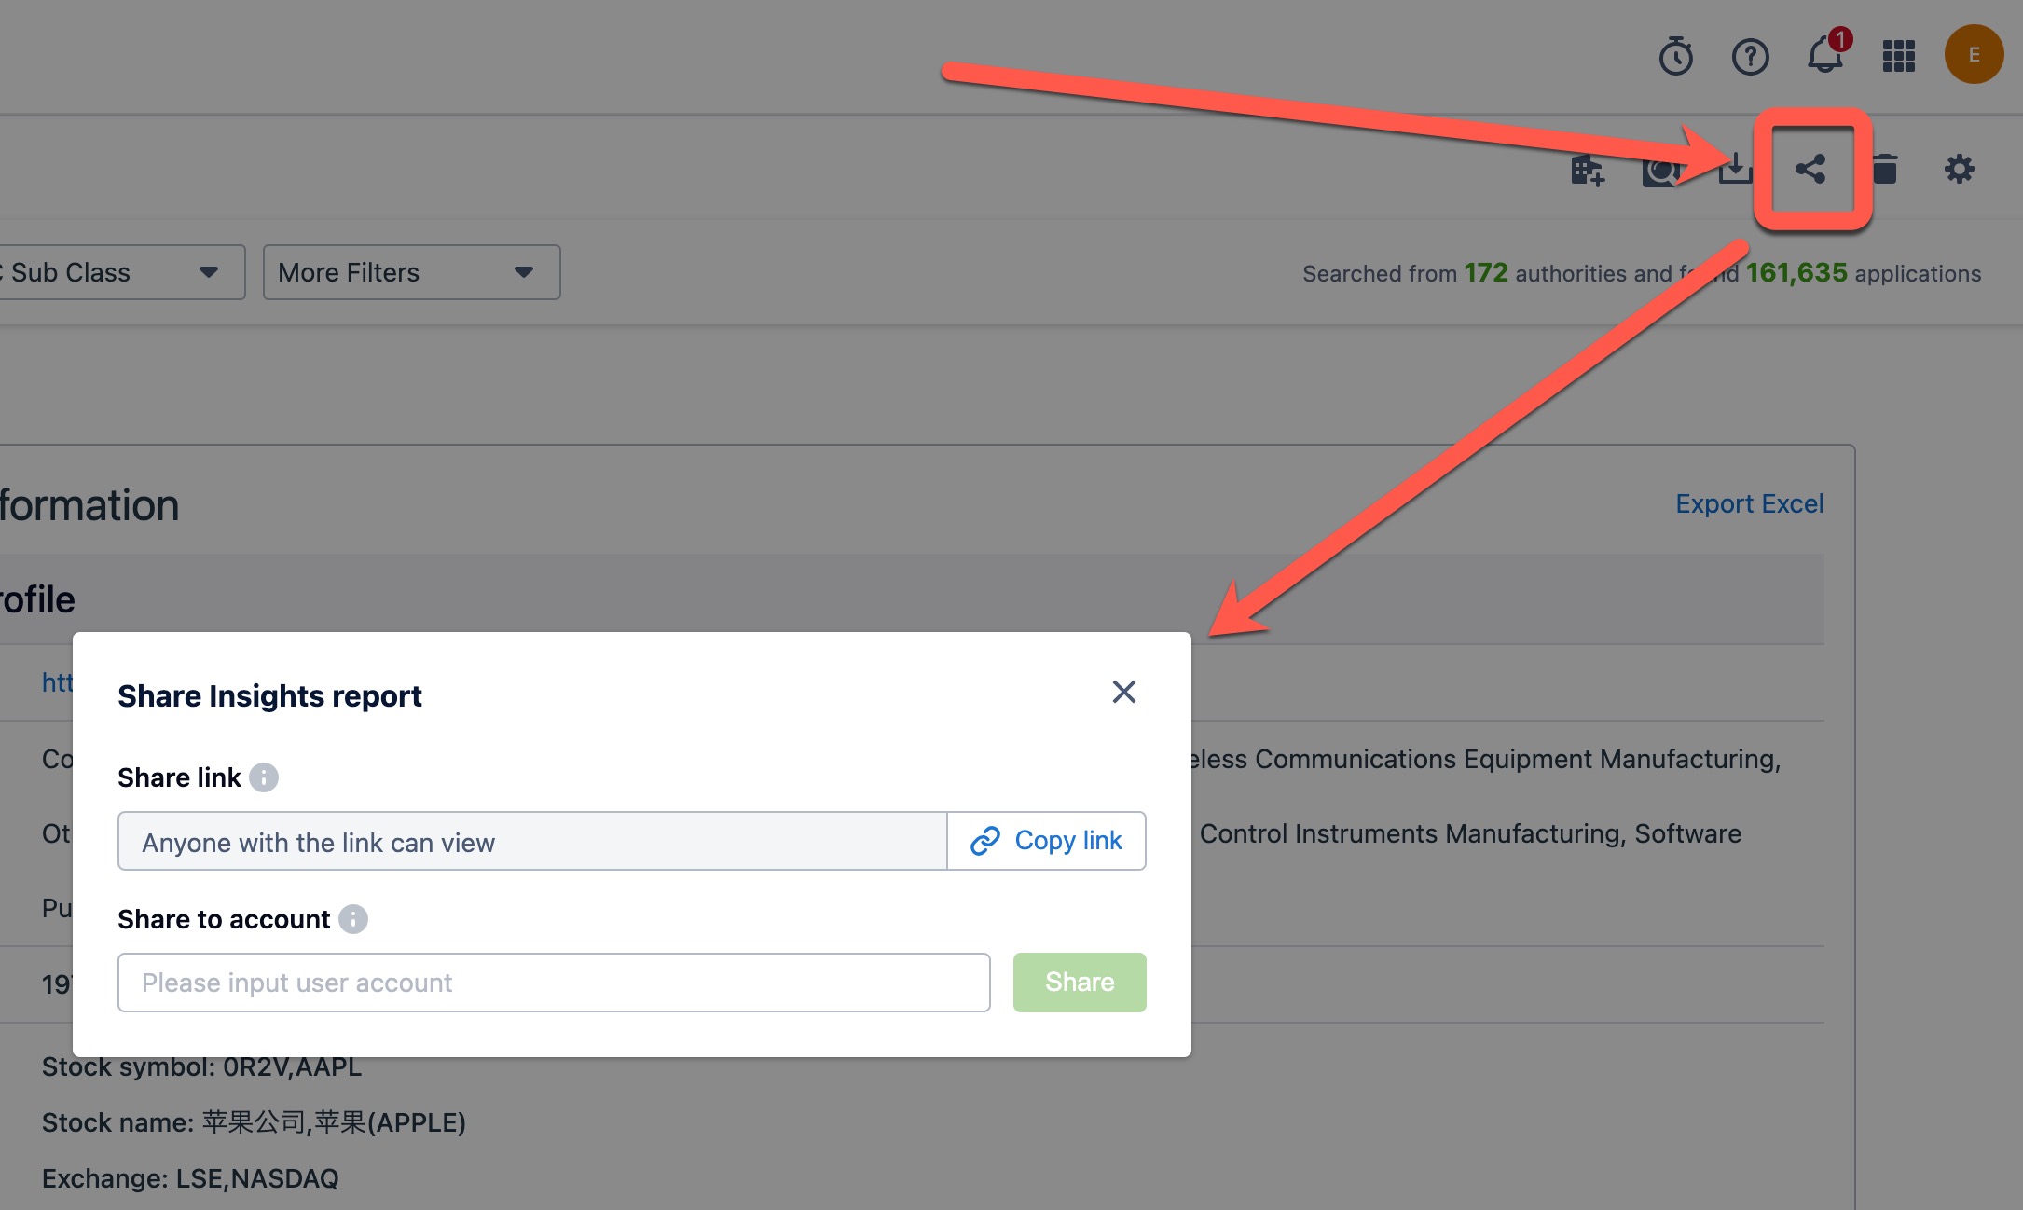
Task: Click the user account input field
Action: [554, 982]
